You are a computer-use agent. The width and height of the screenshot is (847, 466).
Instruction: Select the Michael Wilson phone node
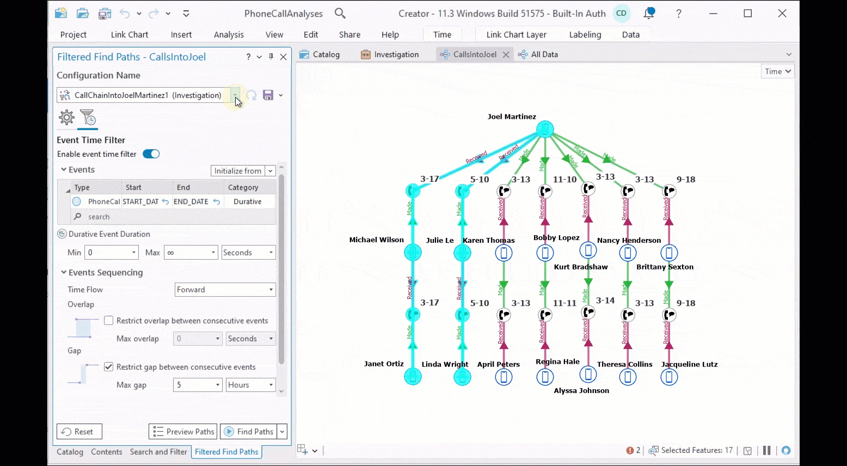(x=413, y=253)
